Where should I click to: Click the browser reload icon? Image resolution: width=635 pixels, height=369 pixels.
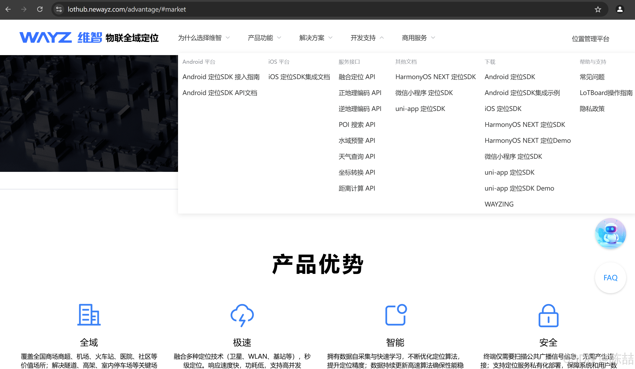click(x=40, y=9)
